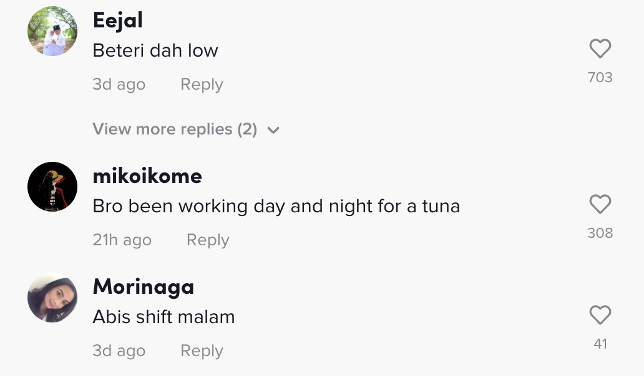Image resolution: width=644 pixels, height=376 pixels.
Task: Open Eejal's profile picture
Action: [52, 32]
